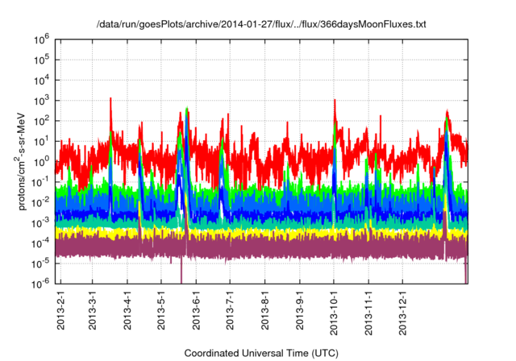The height and width of the screenshot is (361, 516).
Task: Click the 10^-3 y-axis tick label
Action: (x=40, y=223)
